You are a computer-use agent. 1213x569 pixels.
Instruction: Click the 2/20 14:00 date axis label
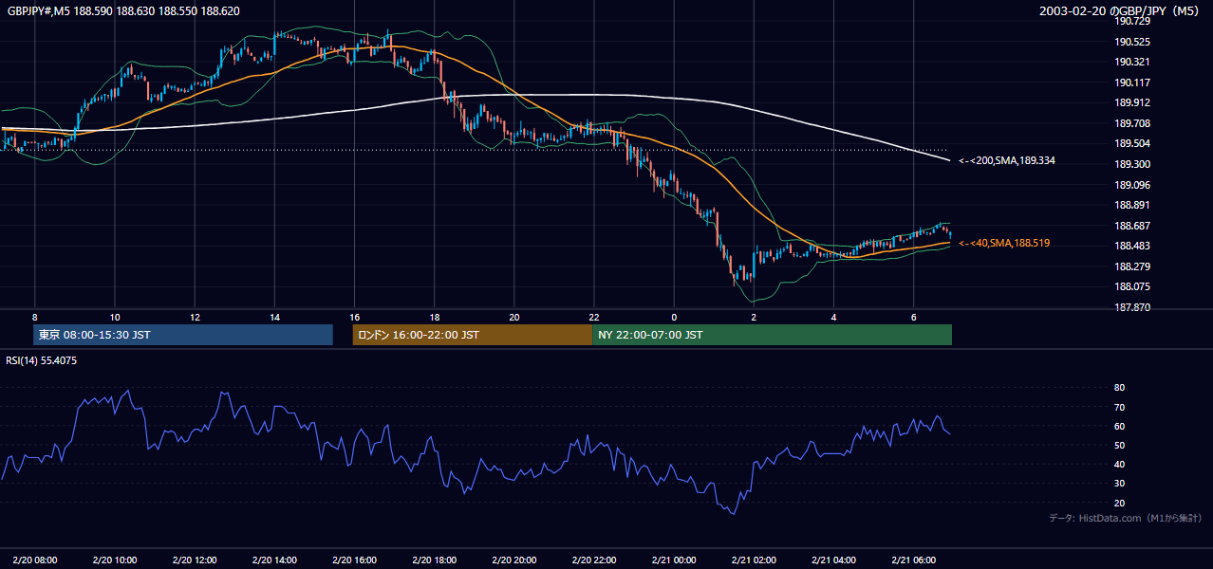tap(274, 560)
